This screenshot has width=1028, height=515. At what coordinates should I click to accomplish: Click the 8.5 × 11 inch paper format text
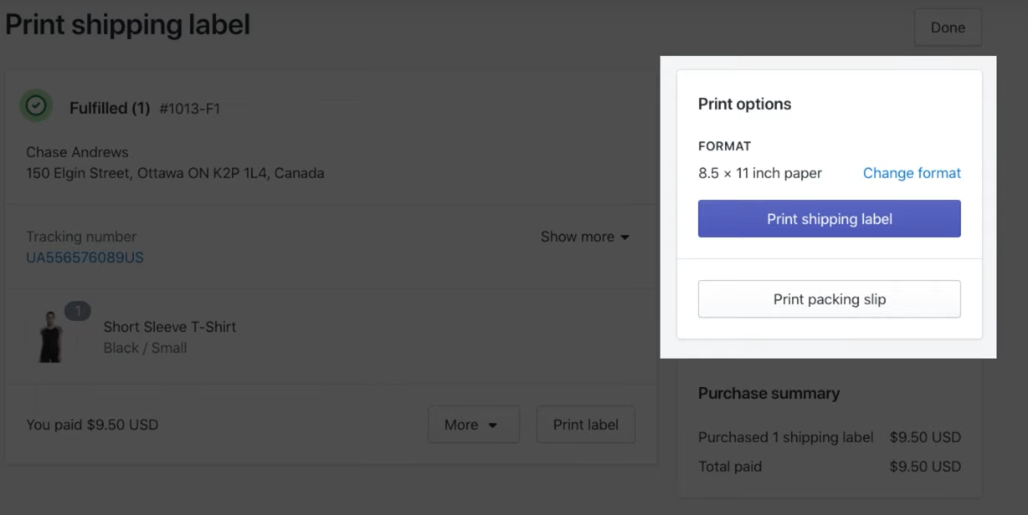(x=760, y=173)
